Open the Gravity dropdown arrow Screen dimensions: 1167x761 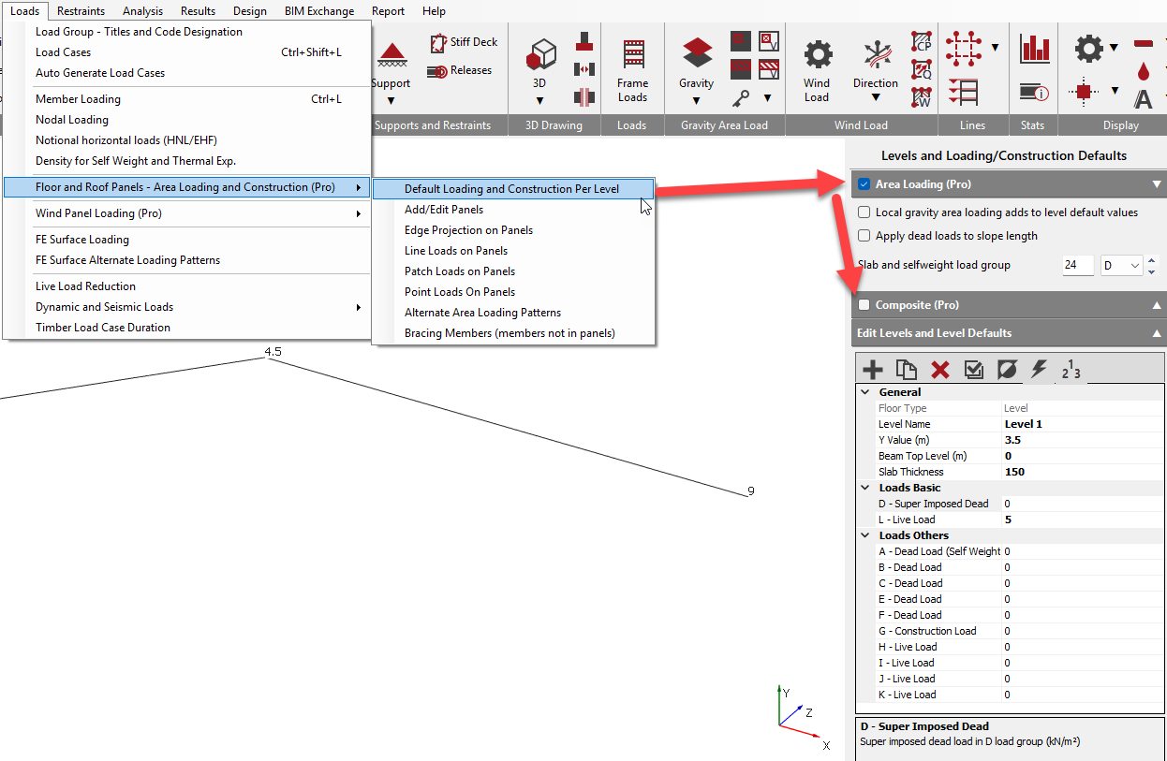(697, 100)
